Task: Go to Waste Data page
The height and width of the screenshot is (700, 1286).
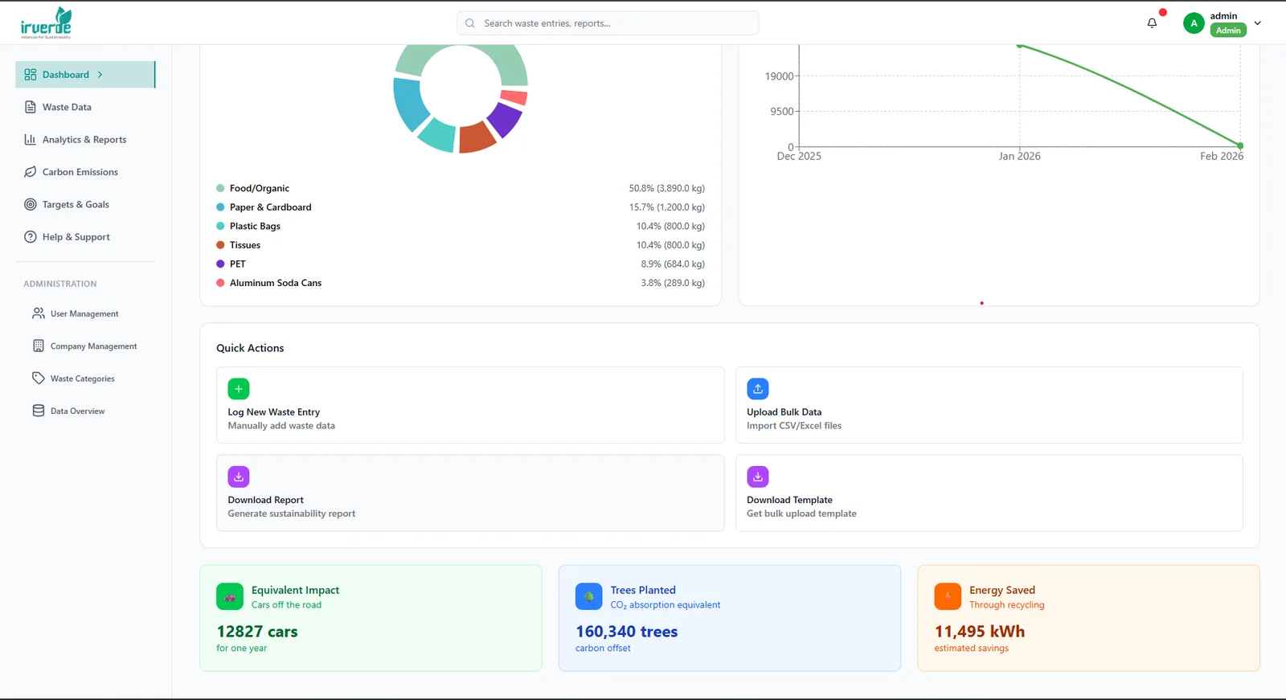Action: 85,107
